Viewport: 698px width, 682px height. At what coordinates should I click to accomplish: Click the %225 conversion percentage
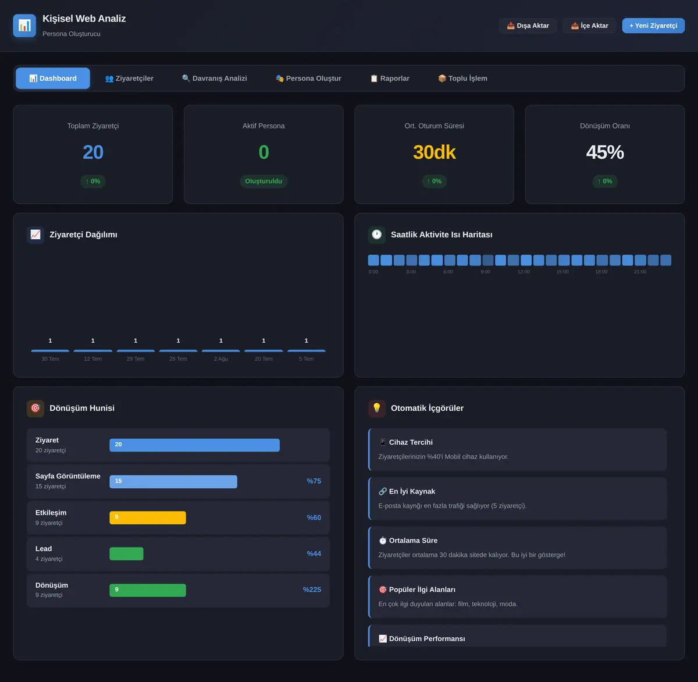pos(312,590)
